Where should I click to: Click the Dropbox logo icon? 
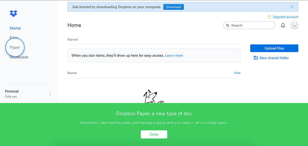pyautogui.click(x=13, y=13)
